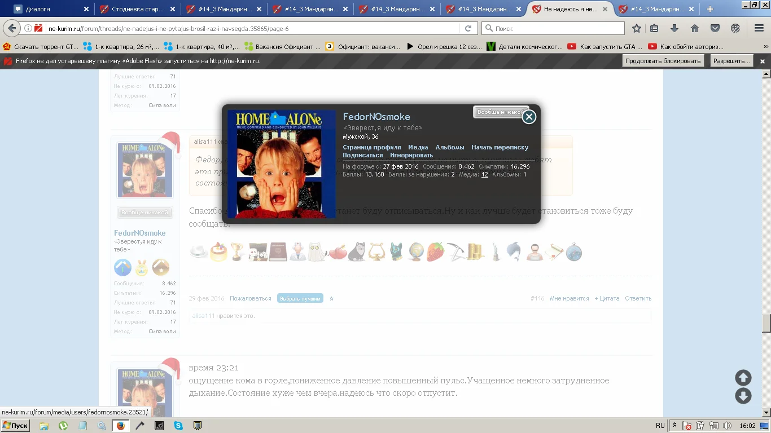The width and height of the screenshot is (771, 433).
Task: Click the gold coins award badge
Action: (475, 251)
